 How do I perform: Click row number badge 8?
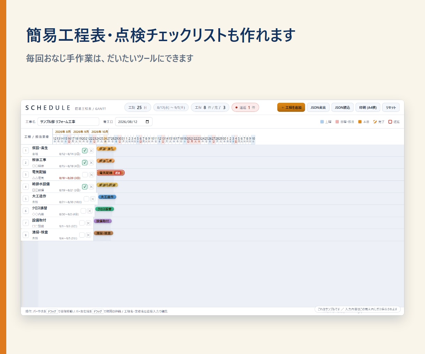(25, 235)
